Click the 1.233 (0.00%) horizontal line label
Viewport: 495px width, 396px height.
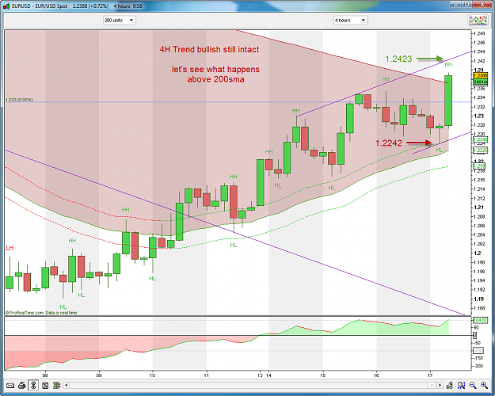pos(19,100)
